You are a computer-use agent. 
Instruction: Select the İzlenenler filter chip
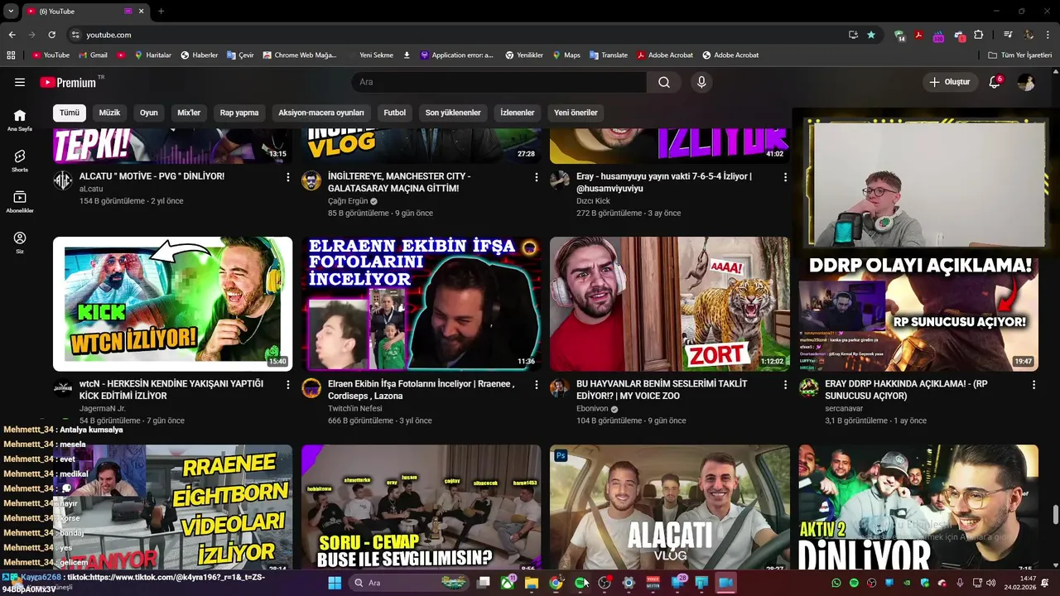pos(518,113)
